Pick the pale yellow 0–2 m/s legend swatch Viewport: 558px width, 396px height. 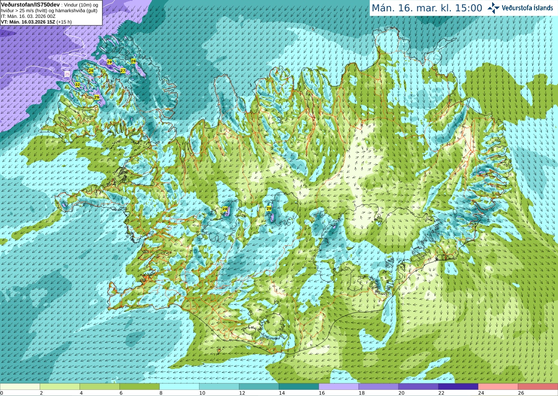[20, 386]
